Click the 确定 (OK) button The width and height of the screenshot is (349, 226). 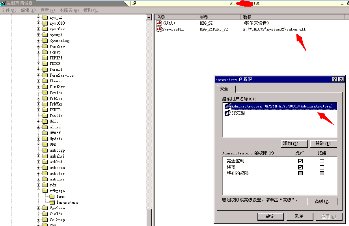(270, 217)
